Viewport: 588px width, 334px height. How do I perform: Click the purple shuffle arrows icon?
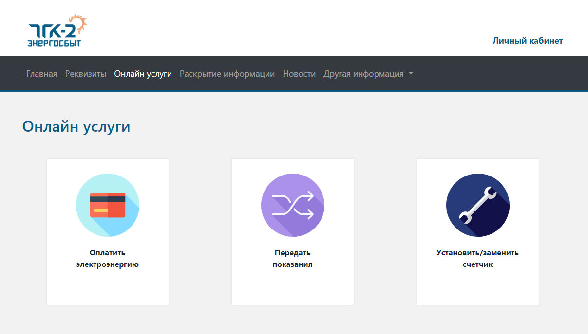[x=293, y=205]
